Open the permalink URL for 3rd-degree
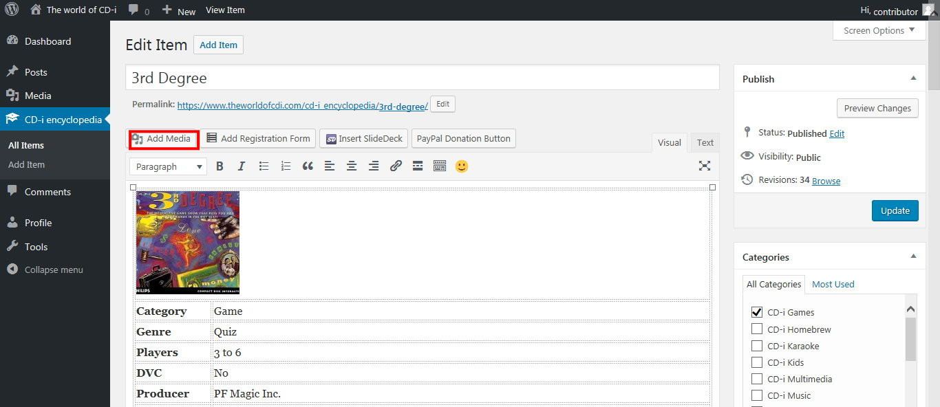The height and width of the screenshot is (407, 940). [x=303, y=106]
